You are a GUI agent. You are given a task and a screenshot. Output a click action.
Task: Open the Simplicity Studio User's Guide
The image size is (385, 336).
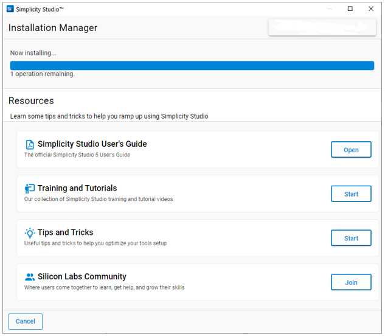(351, 150)
